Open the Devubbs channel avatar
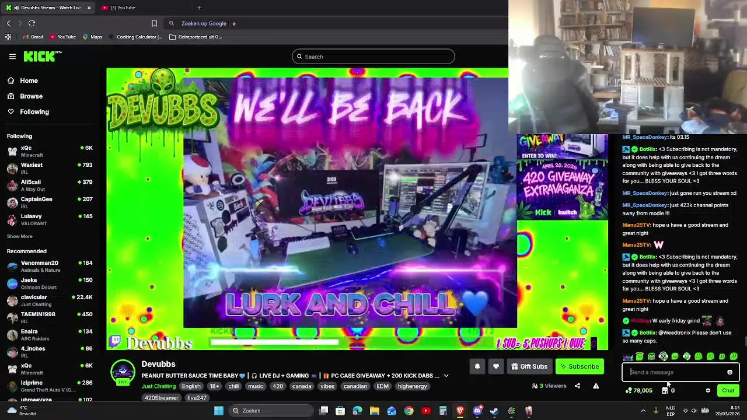 pos(123,372)
